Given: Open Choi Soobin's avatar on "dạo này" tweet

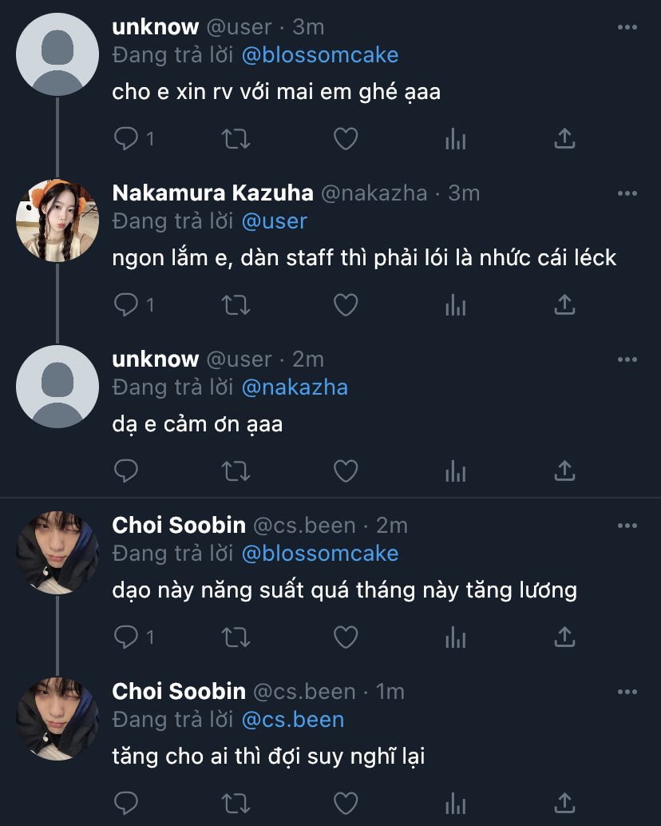Looking at the screenshot, I should tap(57, 553).
